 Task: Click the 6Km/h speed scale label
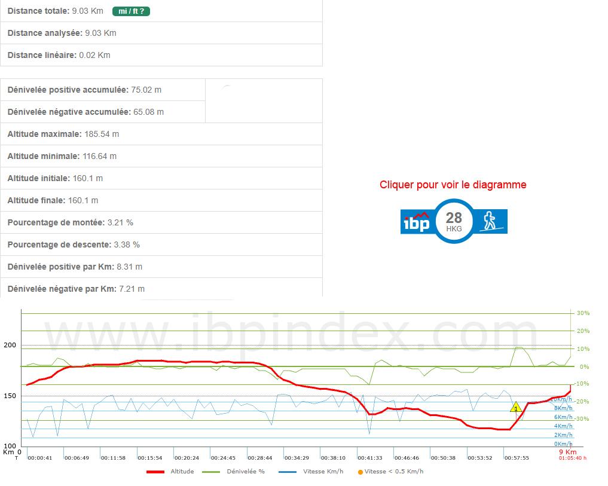click(x=563, y=417)
